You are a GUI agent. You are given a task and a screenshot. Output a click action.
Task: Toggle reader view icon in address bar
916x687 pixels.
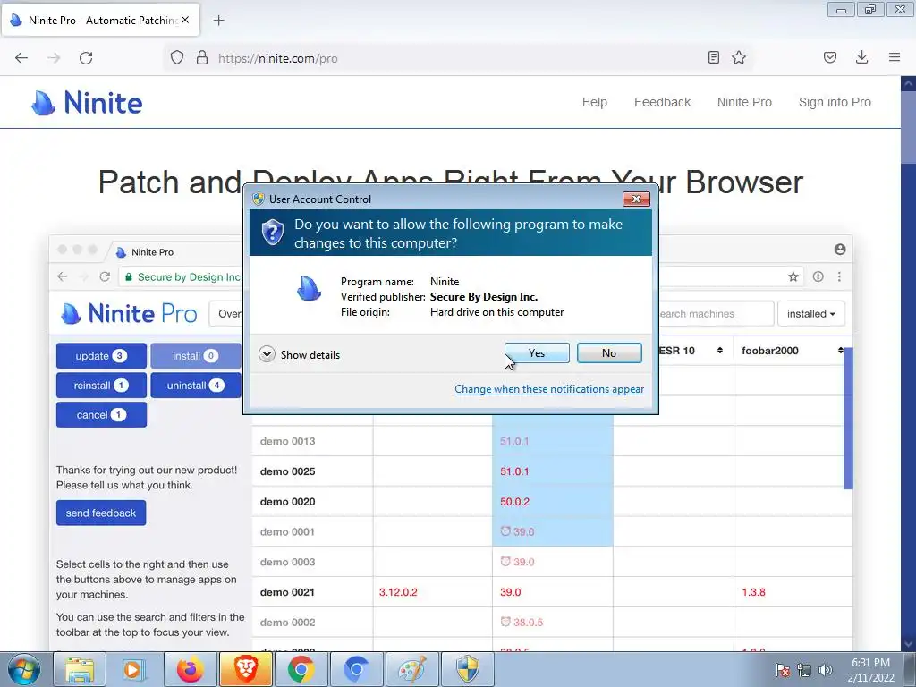pos(713,57)
